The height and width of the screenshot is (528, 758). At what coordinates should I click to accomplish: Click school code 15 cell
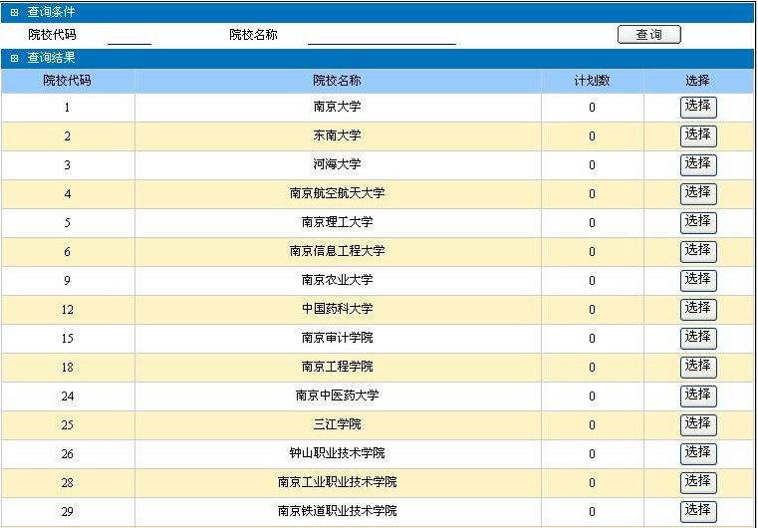[67, 338]
